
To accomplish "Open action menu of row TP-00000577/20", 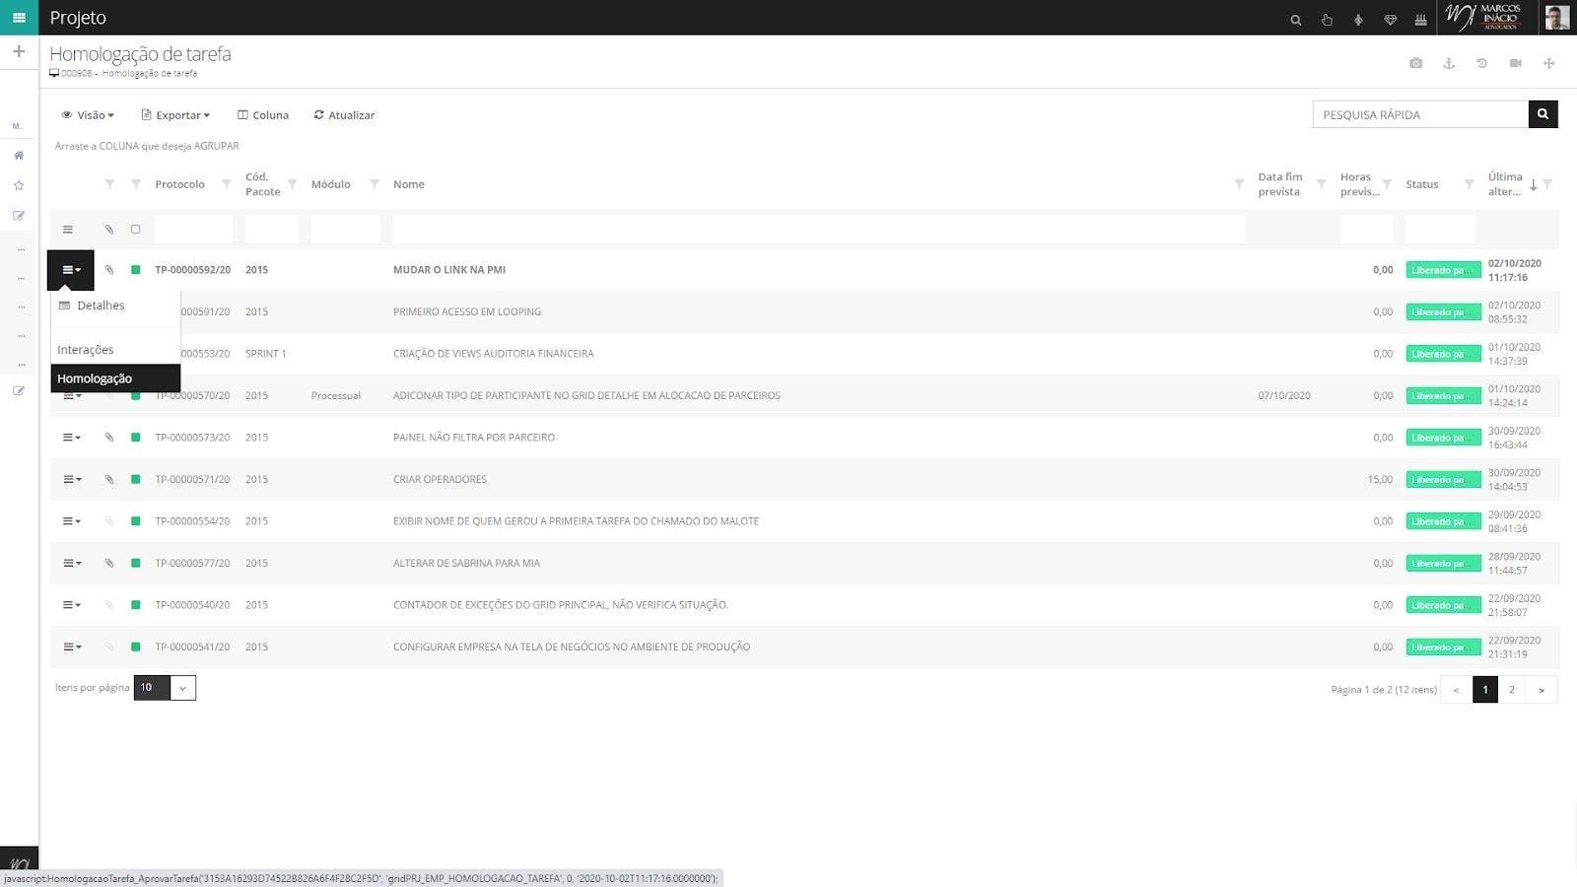I will point(71,564).
